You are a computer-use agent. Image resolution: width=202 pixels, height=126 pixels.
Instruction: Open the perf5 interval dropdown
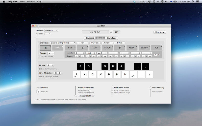pos(102,53)
